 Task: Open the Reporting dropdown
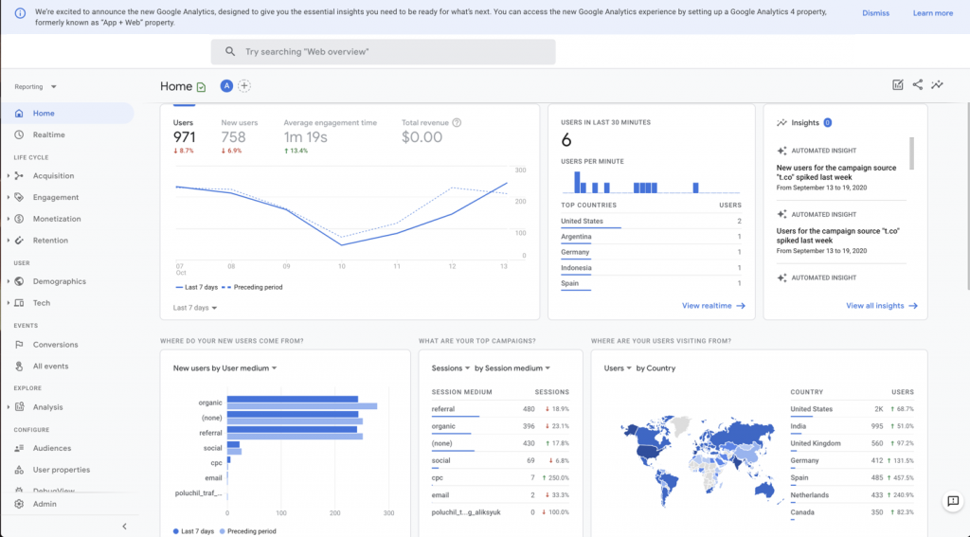[x=35, y=86]
